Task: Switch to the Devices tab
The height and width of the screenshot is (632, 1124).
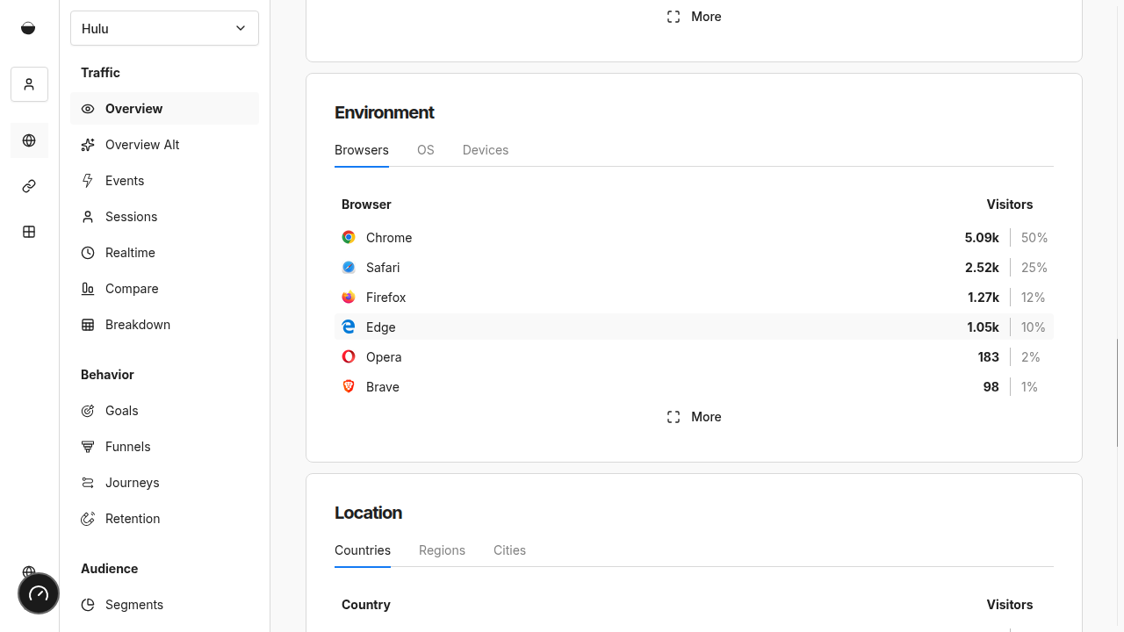Action: (486, 150)
